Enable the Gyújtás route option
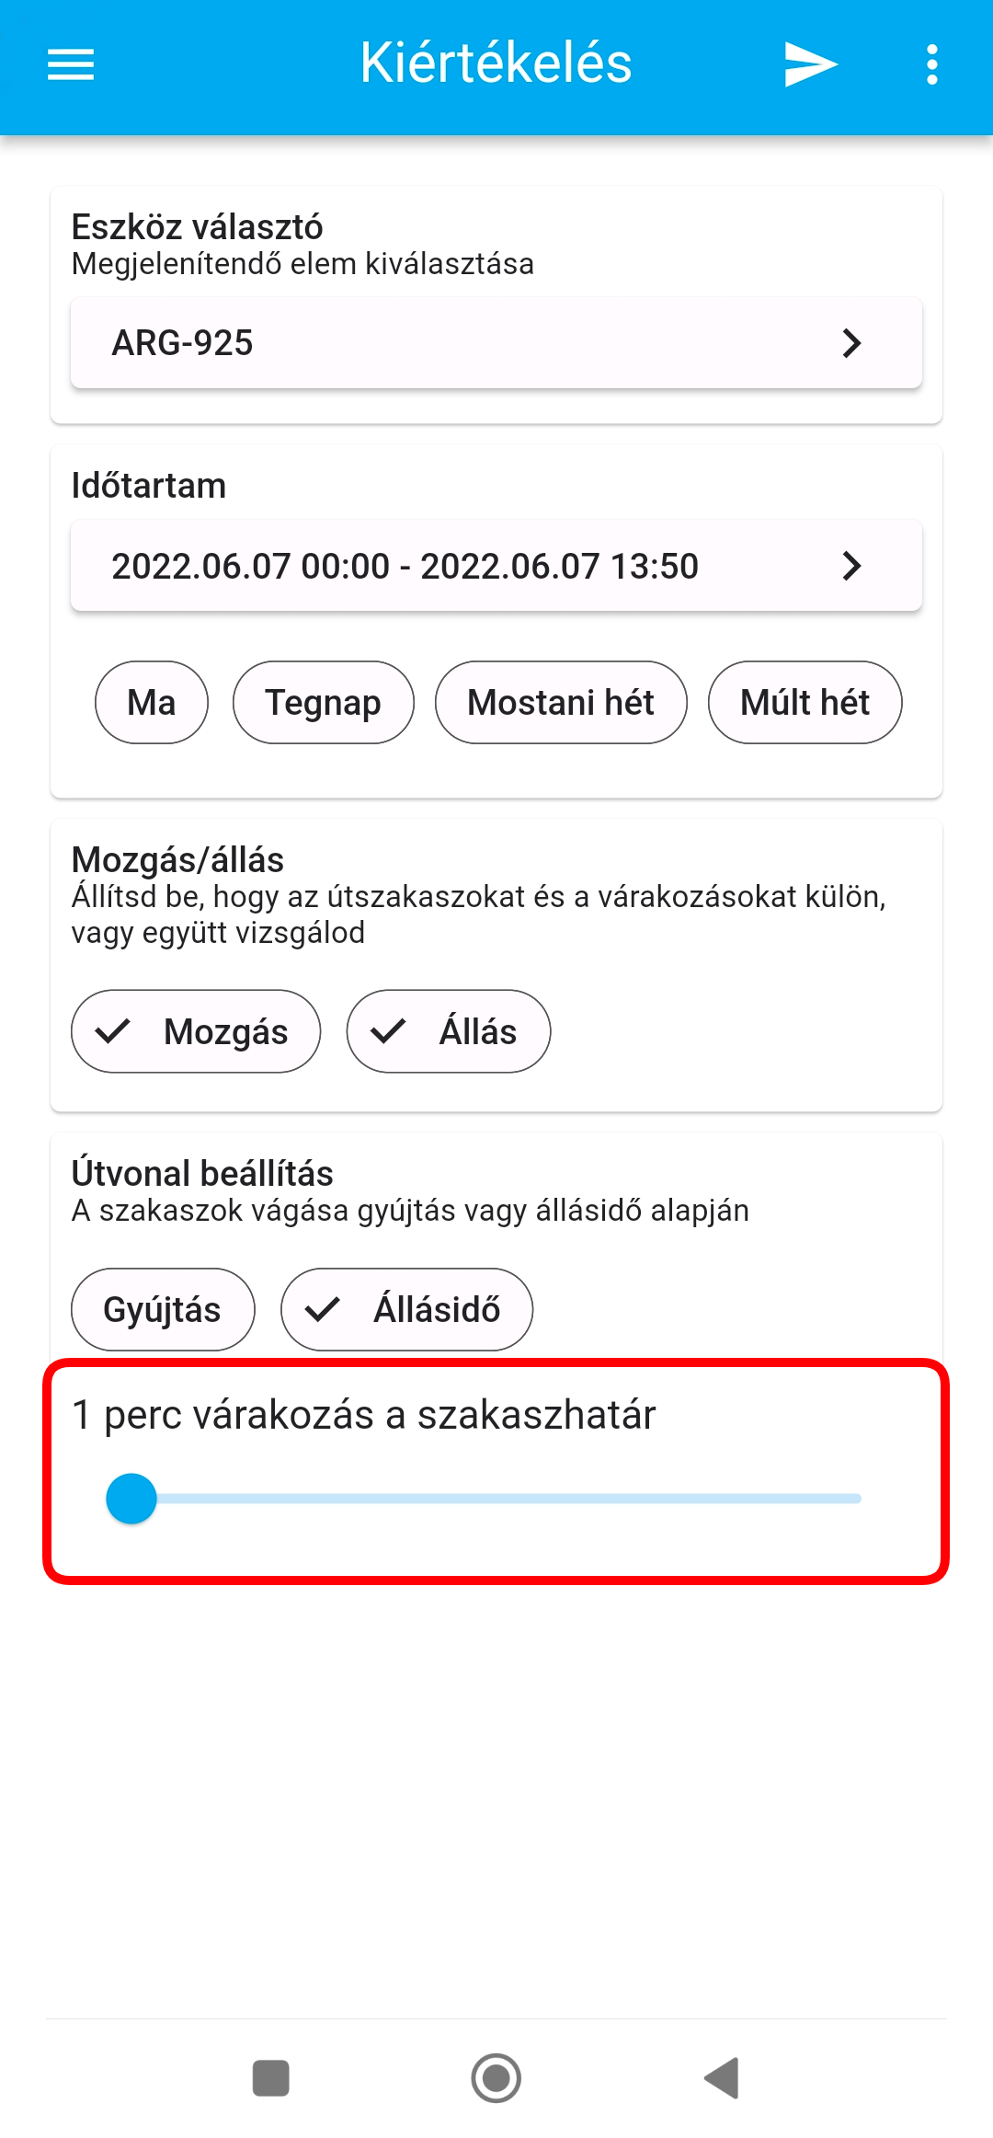This screenshot has height=2138, width=993. (x=163, y=1309)
